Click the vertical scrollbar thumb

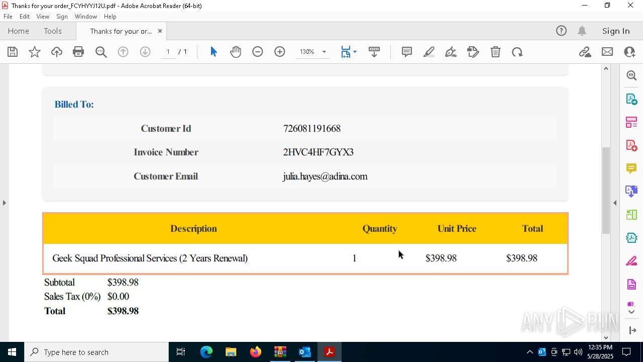click(606, 190)
